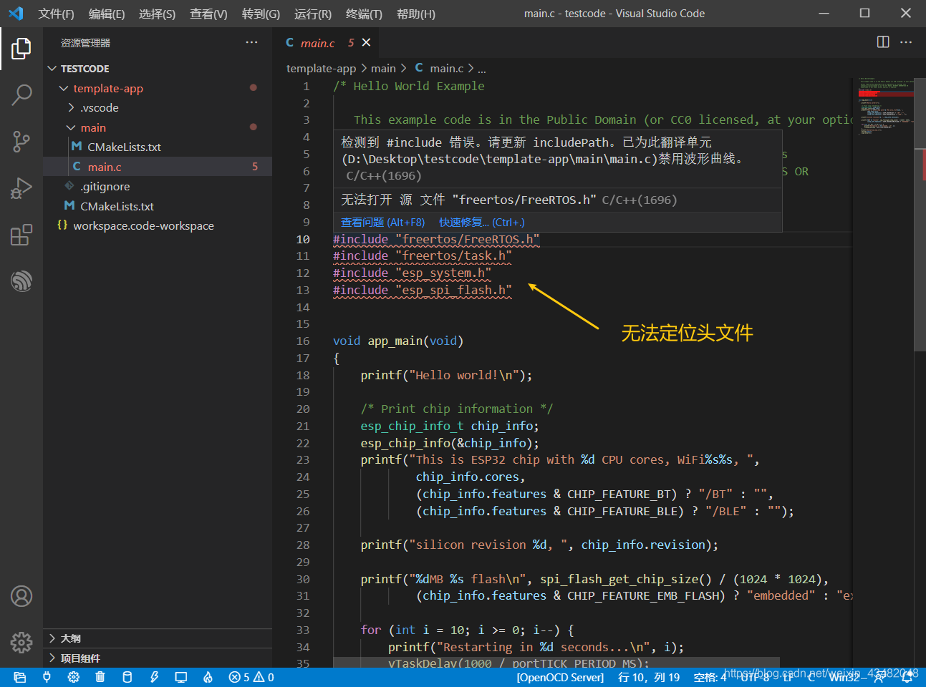Click the status bar folder icon
Viewport: 926px width, 687px height.
point(20,677)
